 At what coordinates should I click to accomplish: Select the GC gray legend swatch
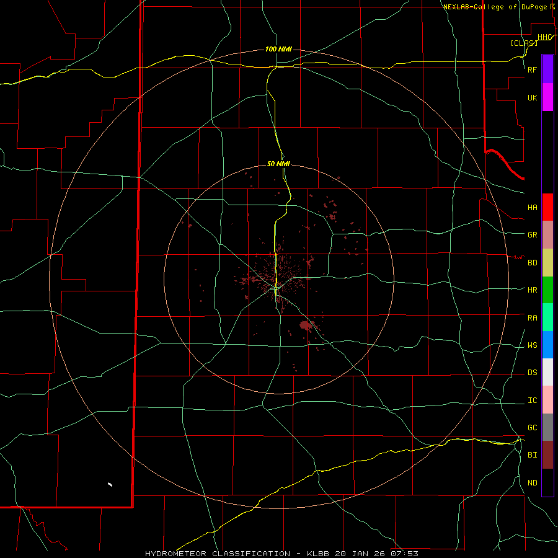(x=547, y=427)
